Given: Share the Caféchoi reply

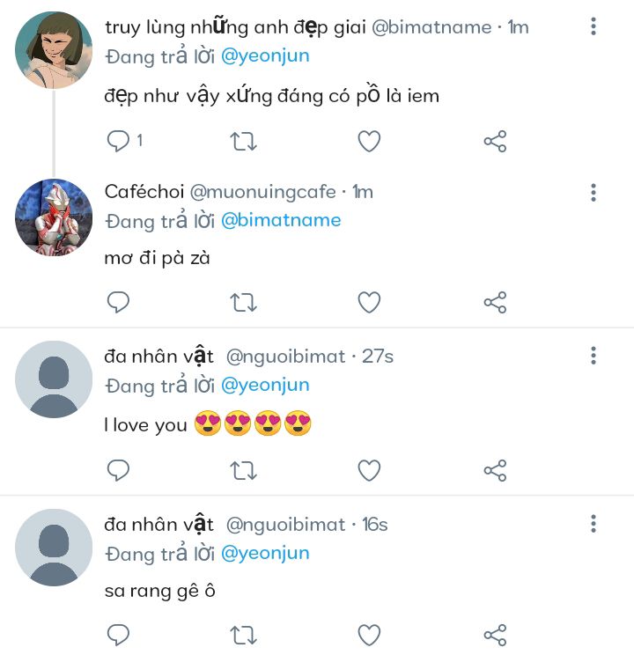Looking at the screenshot, I should (495, 304).
